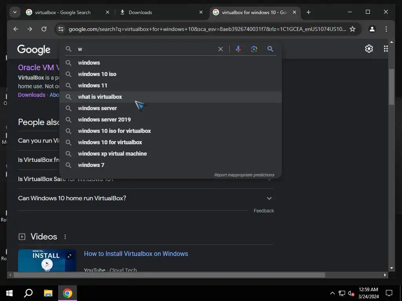Click the INSTALL video thumbnail
Screen dimensions: 402x301
point(47,260)
